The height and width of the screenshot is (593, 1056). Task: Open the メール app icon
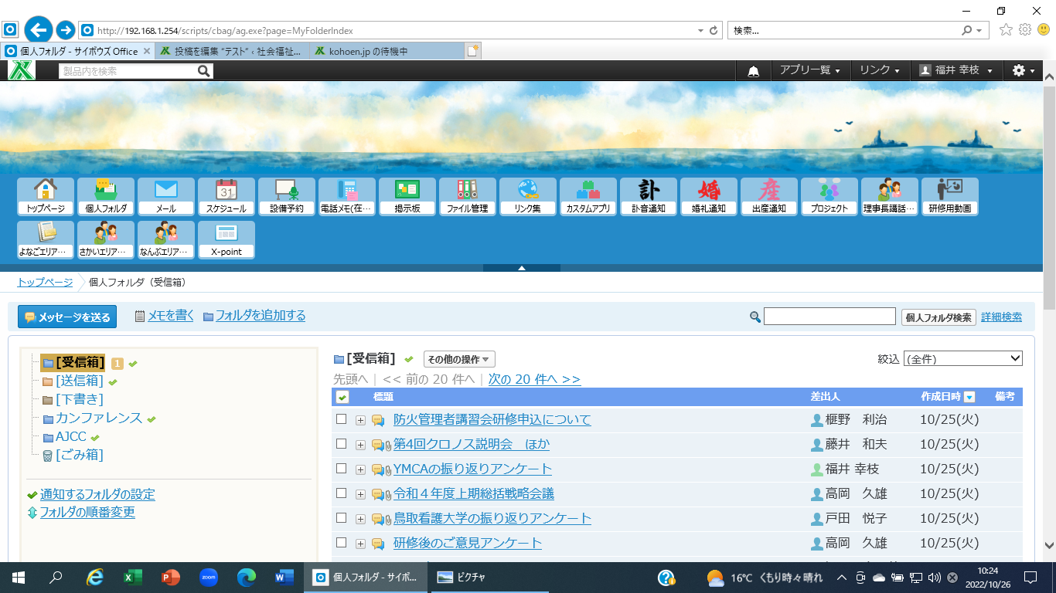point(166,196)
